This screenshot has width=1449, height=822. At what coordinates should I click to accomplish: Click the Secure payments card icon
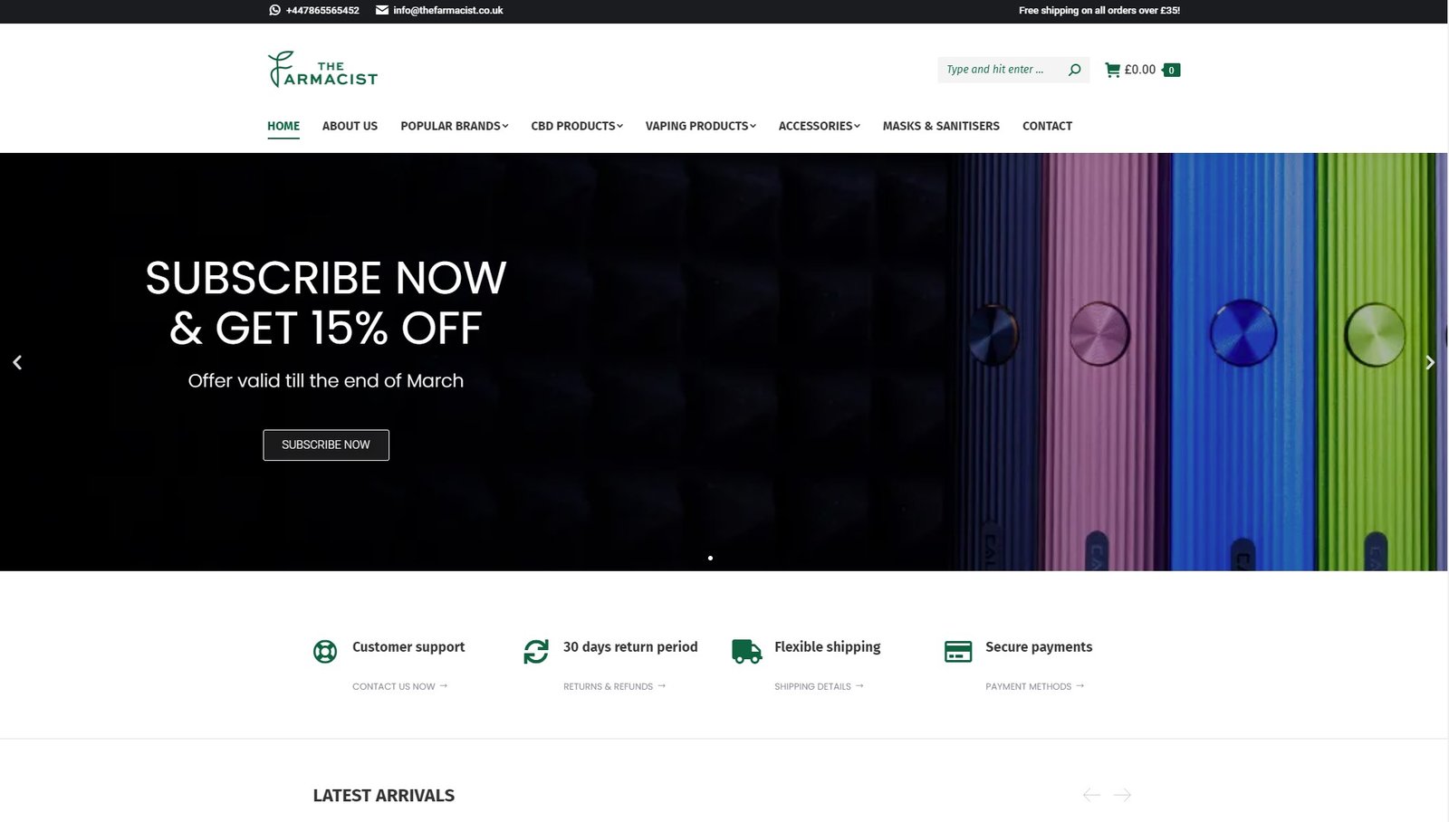click(x=958, y=651)
